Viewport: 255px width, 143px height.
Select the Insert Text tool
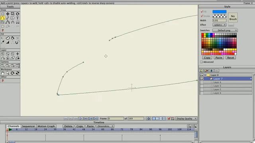[x=18, y=18]
